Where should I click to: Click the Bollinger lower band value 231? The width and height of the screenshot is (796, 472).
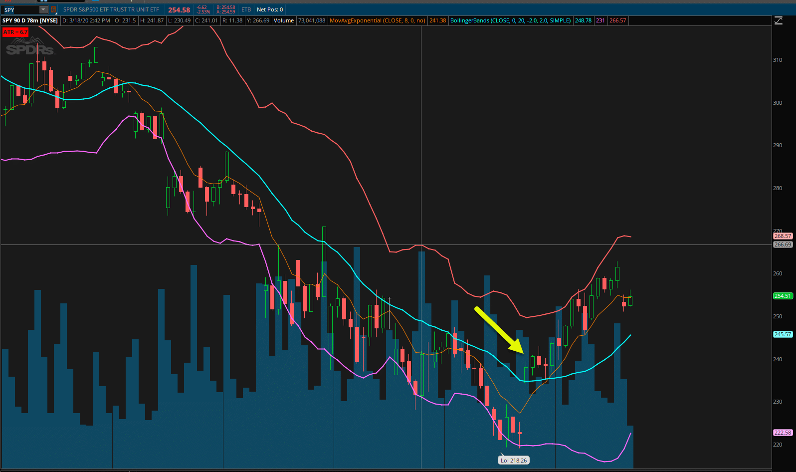[600, 20]
